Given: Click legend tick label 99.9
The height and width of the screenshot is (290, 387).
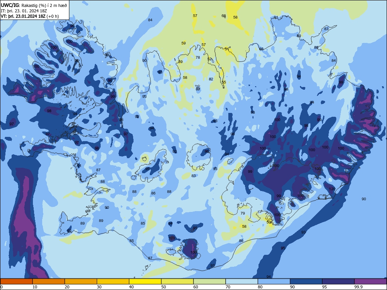Looking at the screenshot, I should (x=358, y=287).
